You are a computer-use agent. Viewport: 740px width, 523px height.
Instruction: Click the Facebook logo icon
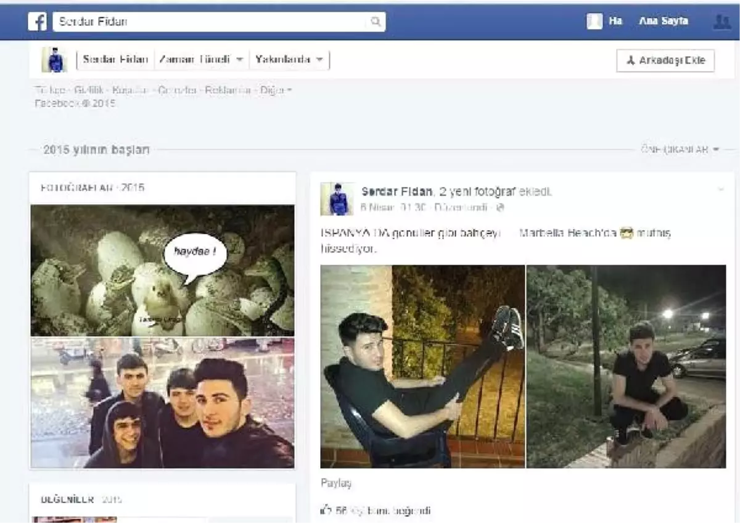click(x=38, y=22)
